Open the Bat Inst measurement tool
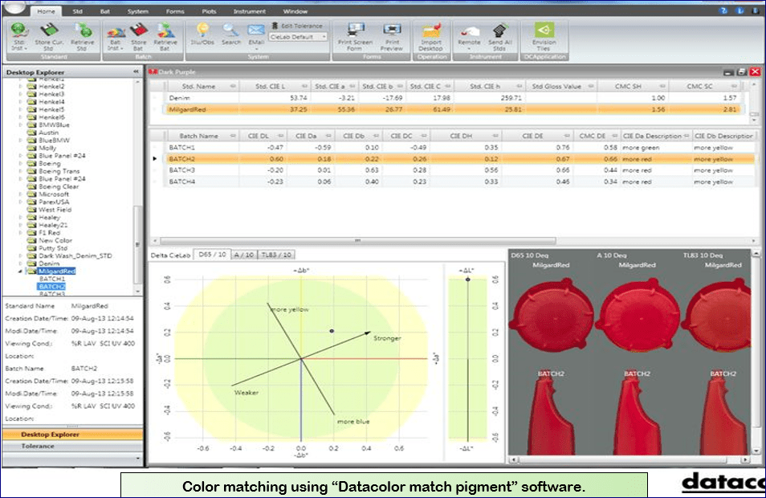The image size is (766, 498). [x=115, y=37]
